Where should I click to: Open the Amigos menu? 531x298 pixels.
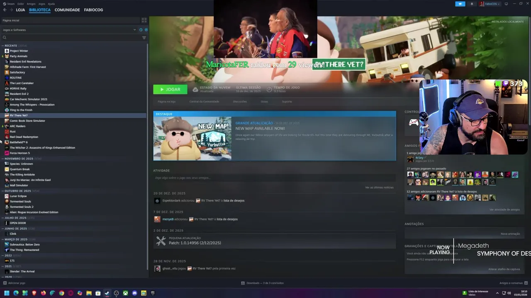click(x=31, y=4)
